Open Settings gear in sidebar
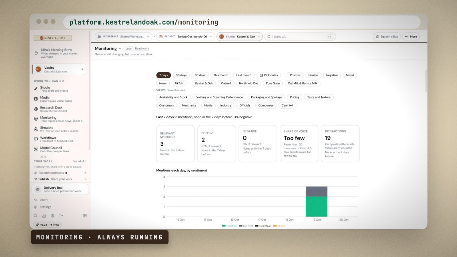This screenshot has height=257, width=457. click(36, 207)
